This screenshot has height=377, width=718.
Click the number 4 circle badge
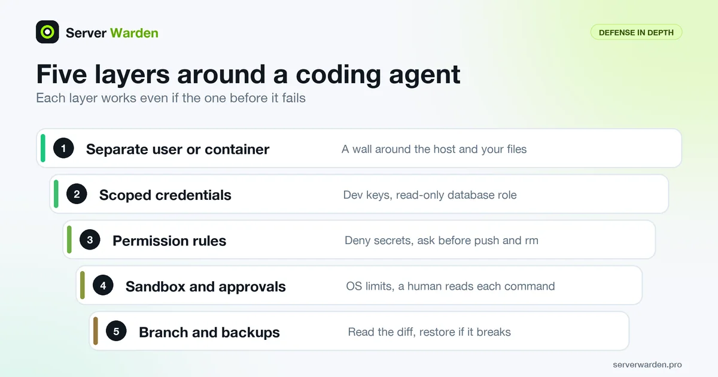tap(103, 286)
